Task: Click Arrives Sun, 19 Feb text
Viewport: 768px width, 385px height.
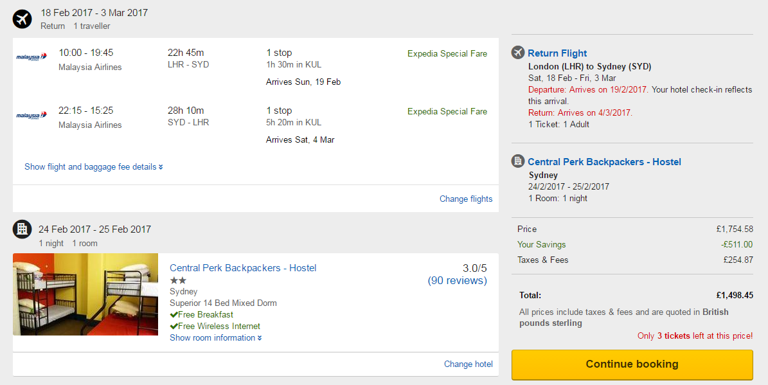Action: [303, 82]
